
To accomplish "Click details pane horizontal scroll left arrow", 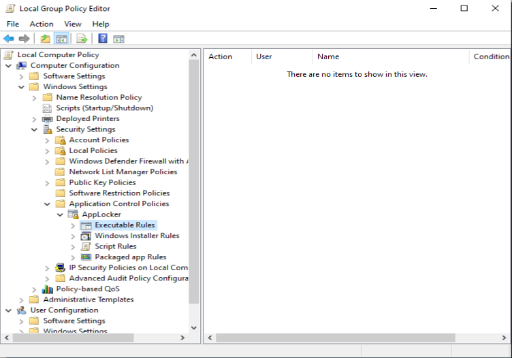I will point(210,338).
